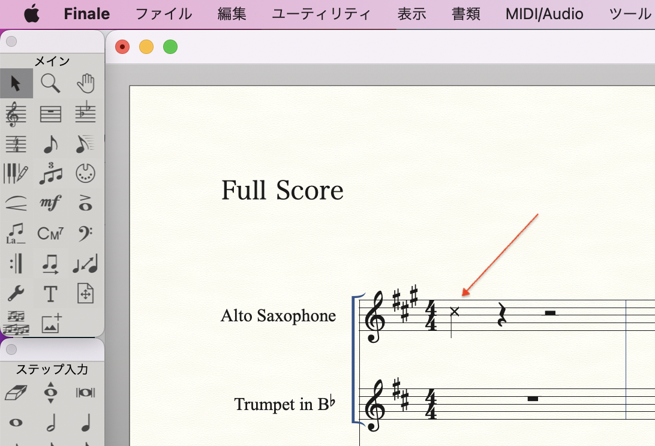Open the ユーティリティ menu
Screen dimensions: 655x446
pos(322,14)
